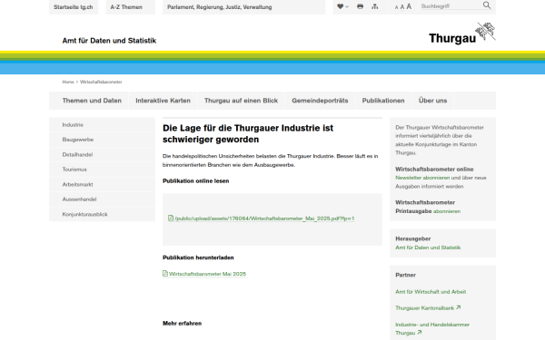The image size is (545, 340).
Task: Select Konjunkturausblick in the sidebar
Action: pos(102,214)
